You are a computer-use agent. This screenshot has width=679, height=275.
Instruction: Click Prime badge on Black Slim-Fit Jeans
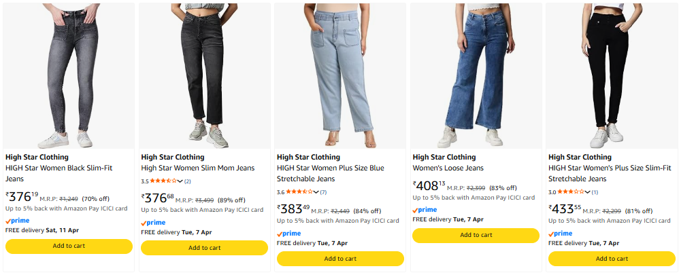click(x=18, y=221)
